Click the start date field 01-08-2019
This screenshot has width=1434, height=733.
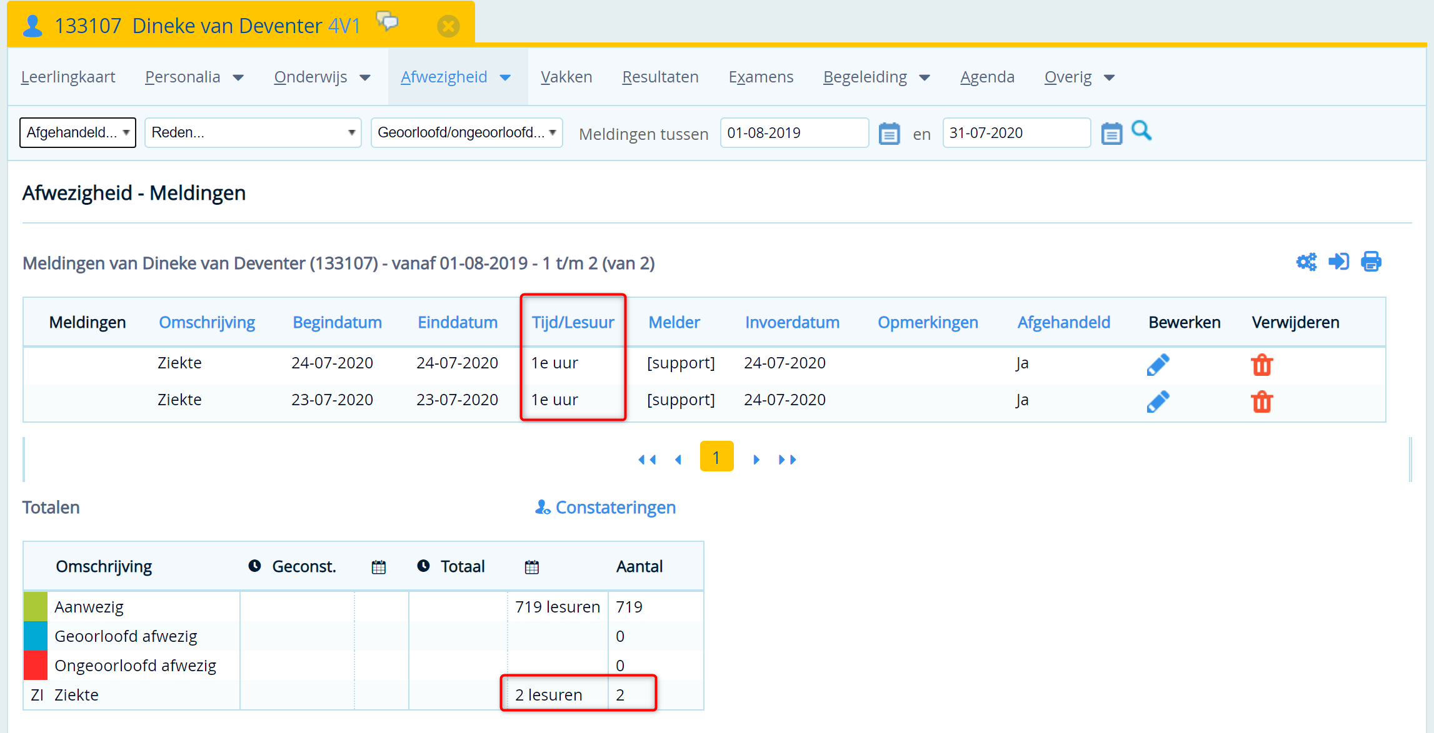[x=793, y=132]
